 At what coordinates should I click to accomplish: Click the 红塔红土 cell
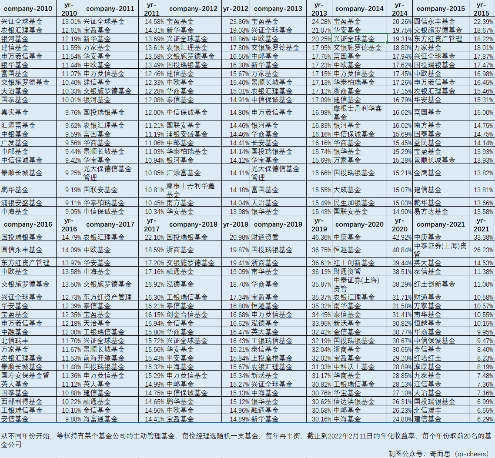point(441,358)
